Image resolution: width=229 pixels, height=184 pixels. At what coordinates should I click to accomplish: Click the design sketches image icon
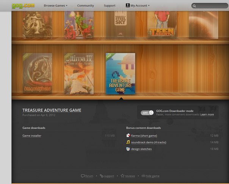pyautogui.click(x=128, y=149)
